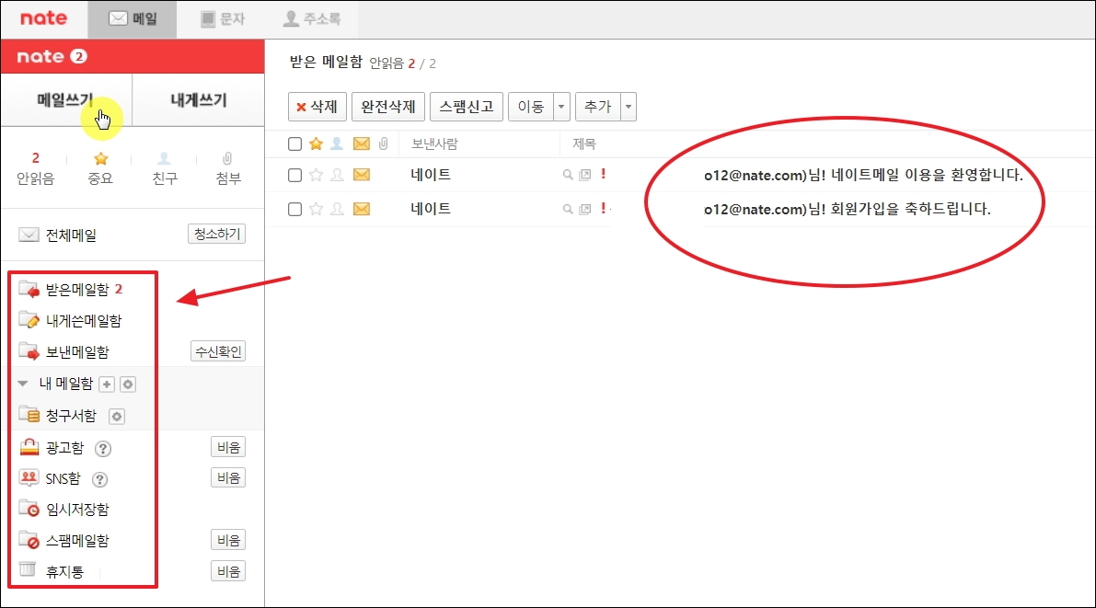The image size is (1096, 608).
Task: Open 청구서함 settings gear icon
Action: click(x=117, y=417)
